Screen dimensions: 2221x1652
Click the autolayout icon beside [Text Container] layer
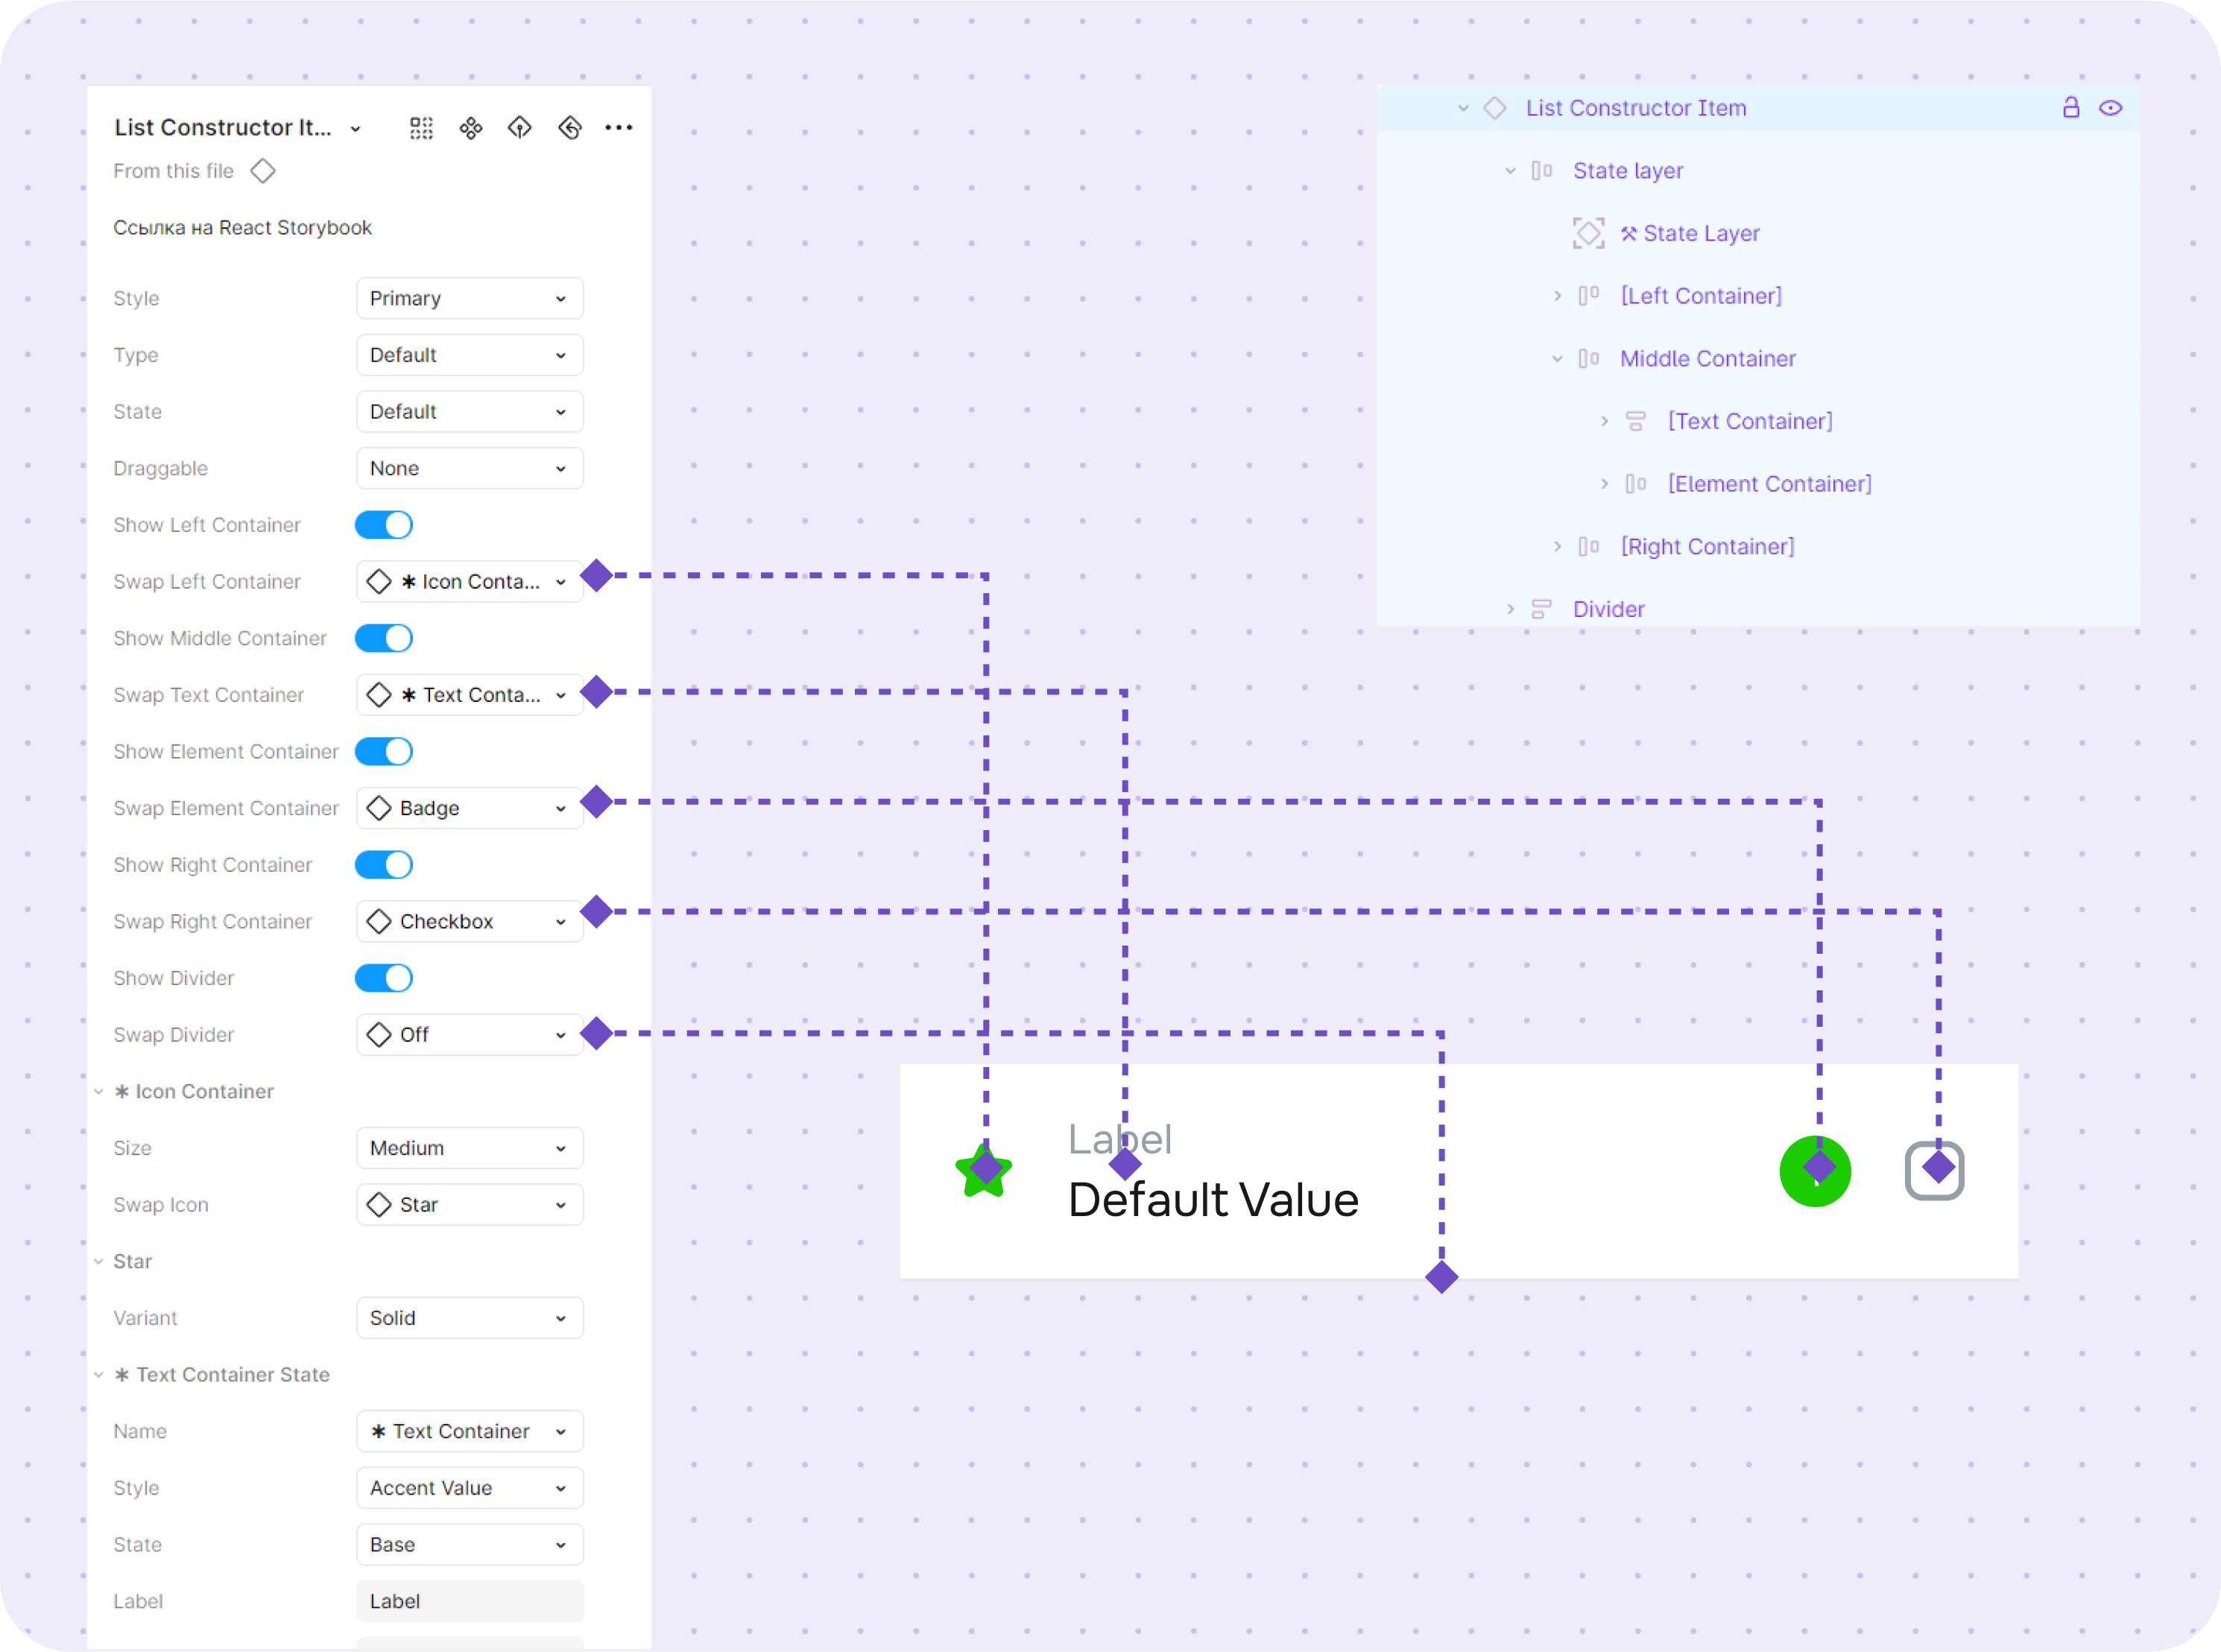(x=1635, y=421)
